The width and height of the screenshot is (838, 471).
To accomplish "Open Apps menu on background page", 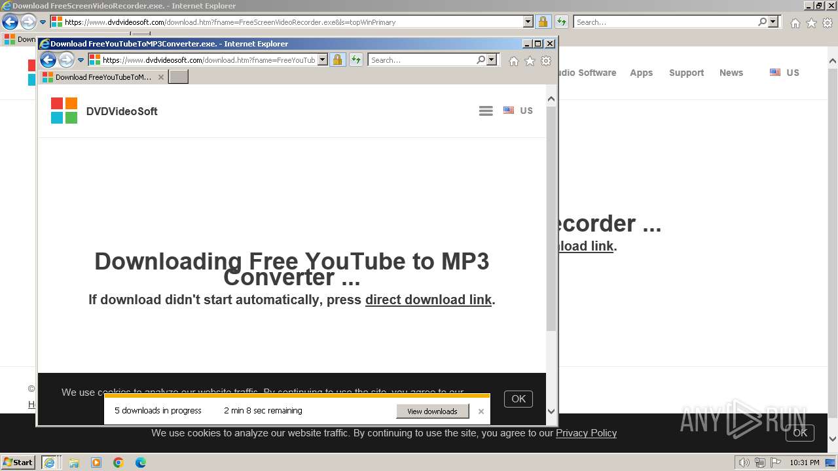I will pyautogui.click(x=641, y=73).
